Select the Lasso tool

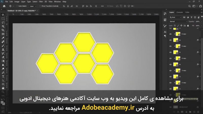[x=3, y=22]
